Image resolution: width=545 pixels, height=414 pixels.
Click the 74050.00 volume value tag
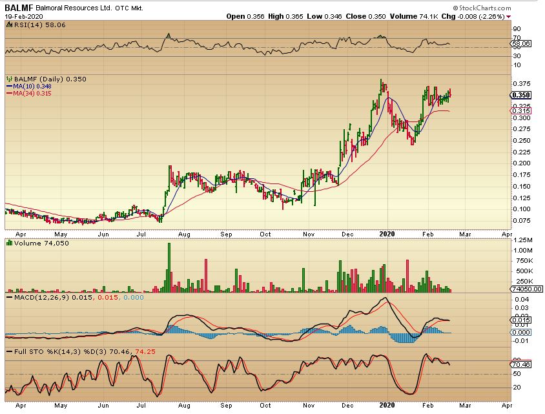526,289
